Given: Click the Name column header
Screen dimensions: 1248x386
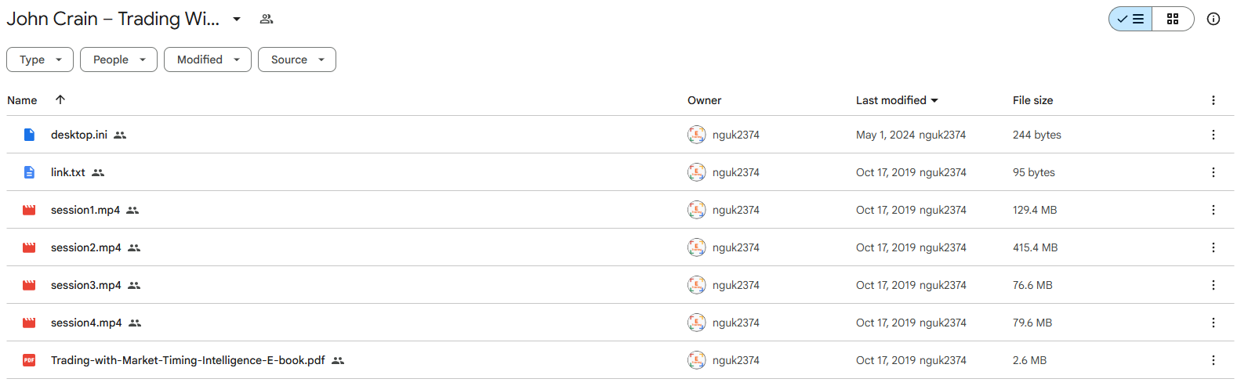Looking at the screenshot, I should tap(22, 100).
